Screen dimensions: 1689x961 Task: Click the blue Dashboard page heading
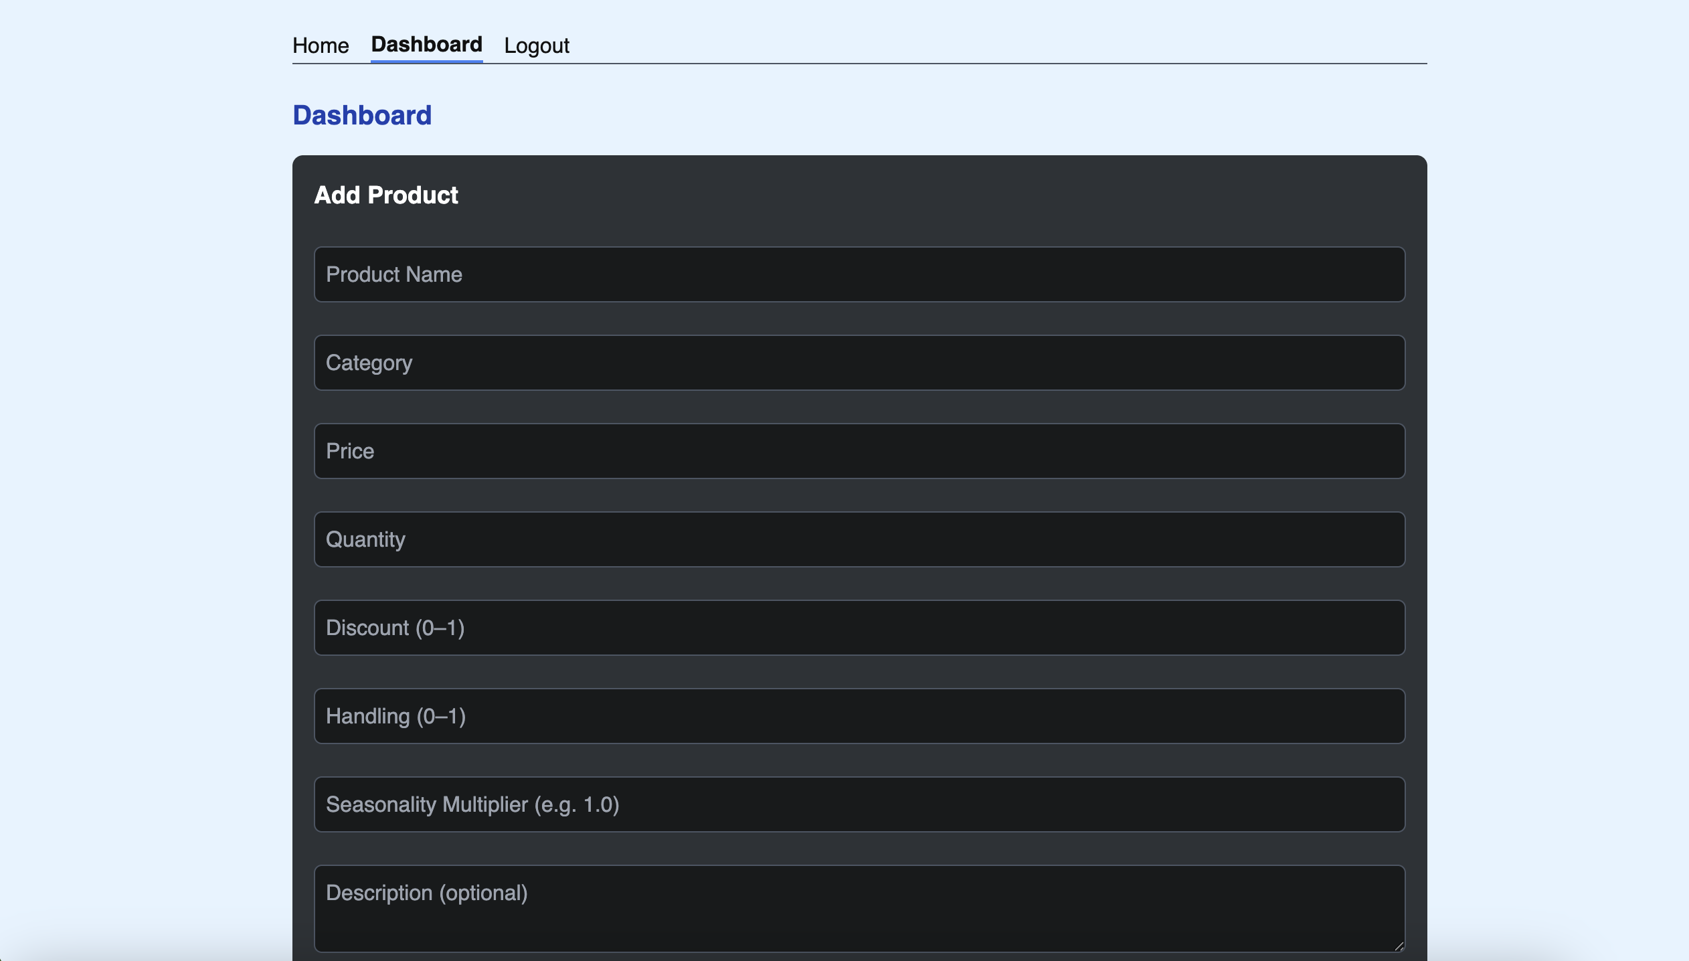click(x=362, y=115)
